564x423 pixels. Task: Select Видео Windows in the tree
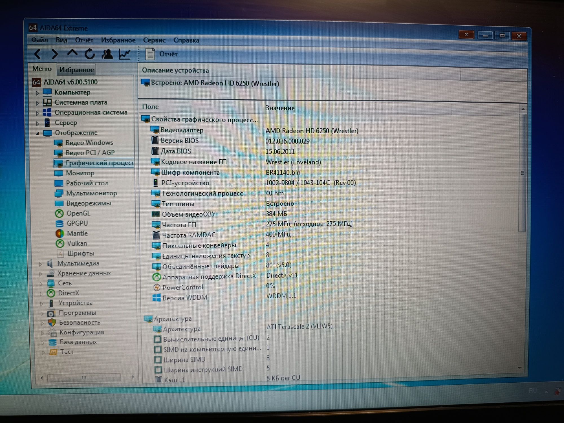(84, 143)
